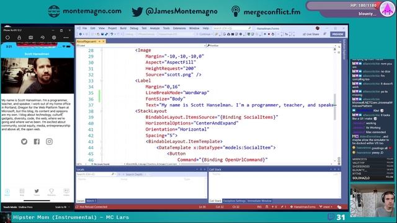Switch to the Call Stack tab
The height and width of the screenshot is (223, 397).
pos(215,201)
